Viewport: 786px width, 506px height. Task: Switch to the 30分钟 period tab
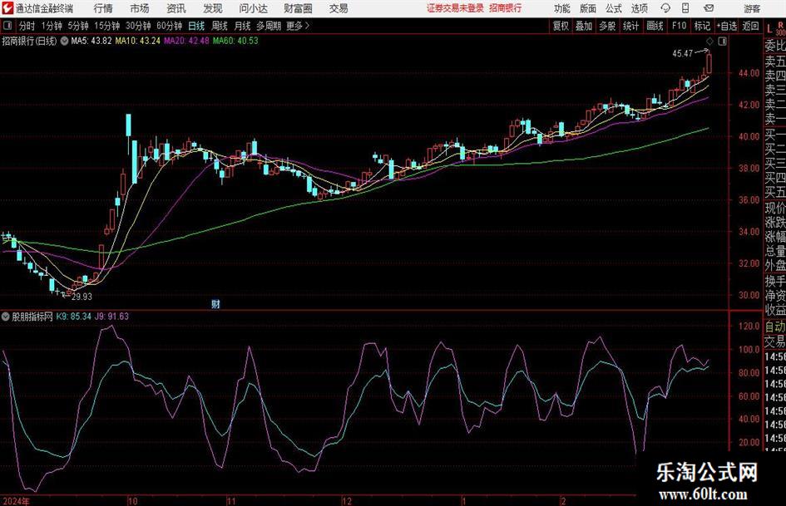tap(138, 26)
